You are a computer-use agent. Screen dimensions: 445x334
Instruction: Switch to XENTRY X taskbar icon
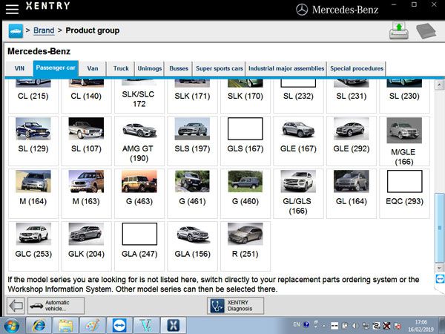[174, 326]
